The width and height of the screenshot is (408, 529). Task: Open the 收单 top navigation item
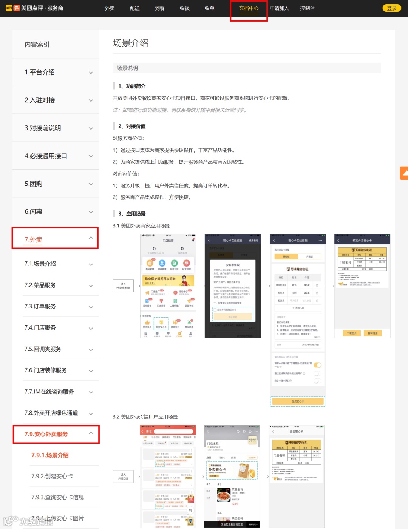click(x=210, y=8)
